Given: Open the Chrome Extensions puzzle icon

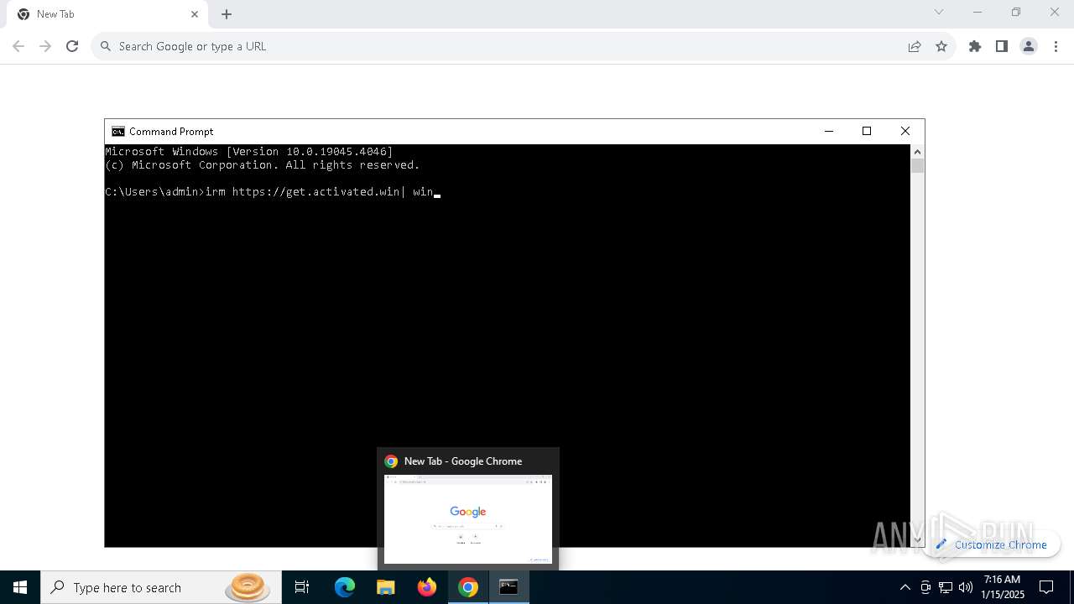Looking at the screenshot, I should [975, 46].
